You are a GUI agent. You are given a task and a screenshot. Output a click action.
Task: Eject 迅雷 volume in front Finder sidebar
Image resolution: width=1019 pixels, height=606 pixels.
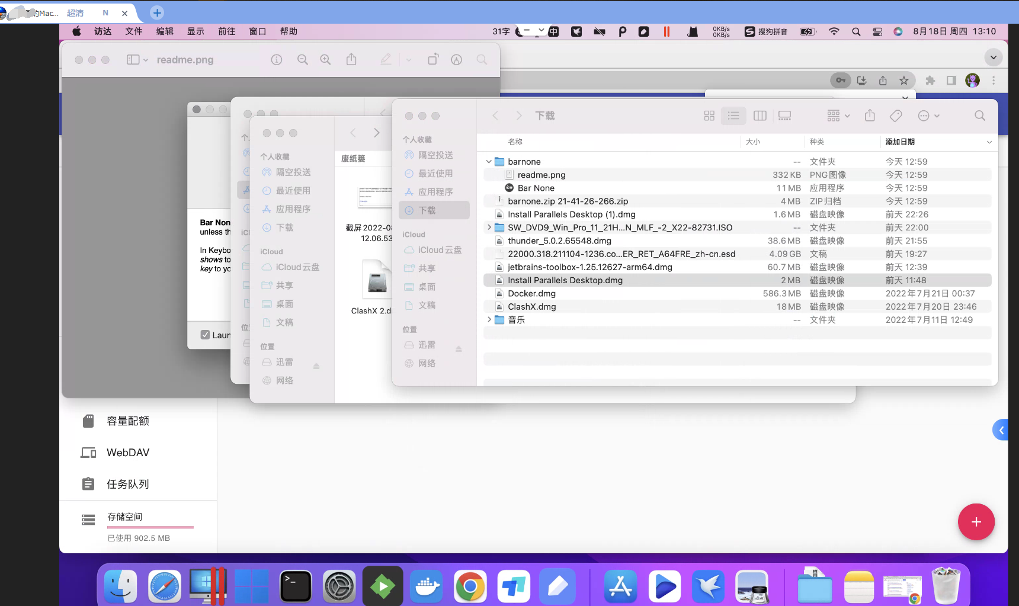pyautogui.click(x=459, y=349)
